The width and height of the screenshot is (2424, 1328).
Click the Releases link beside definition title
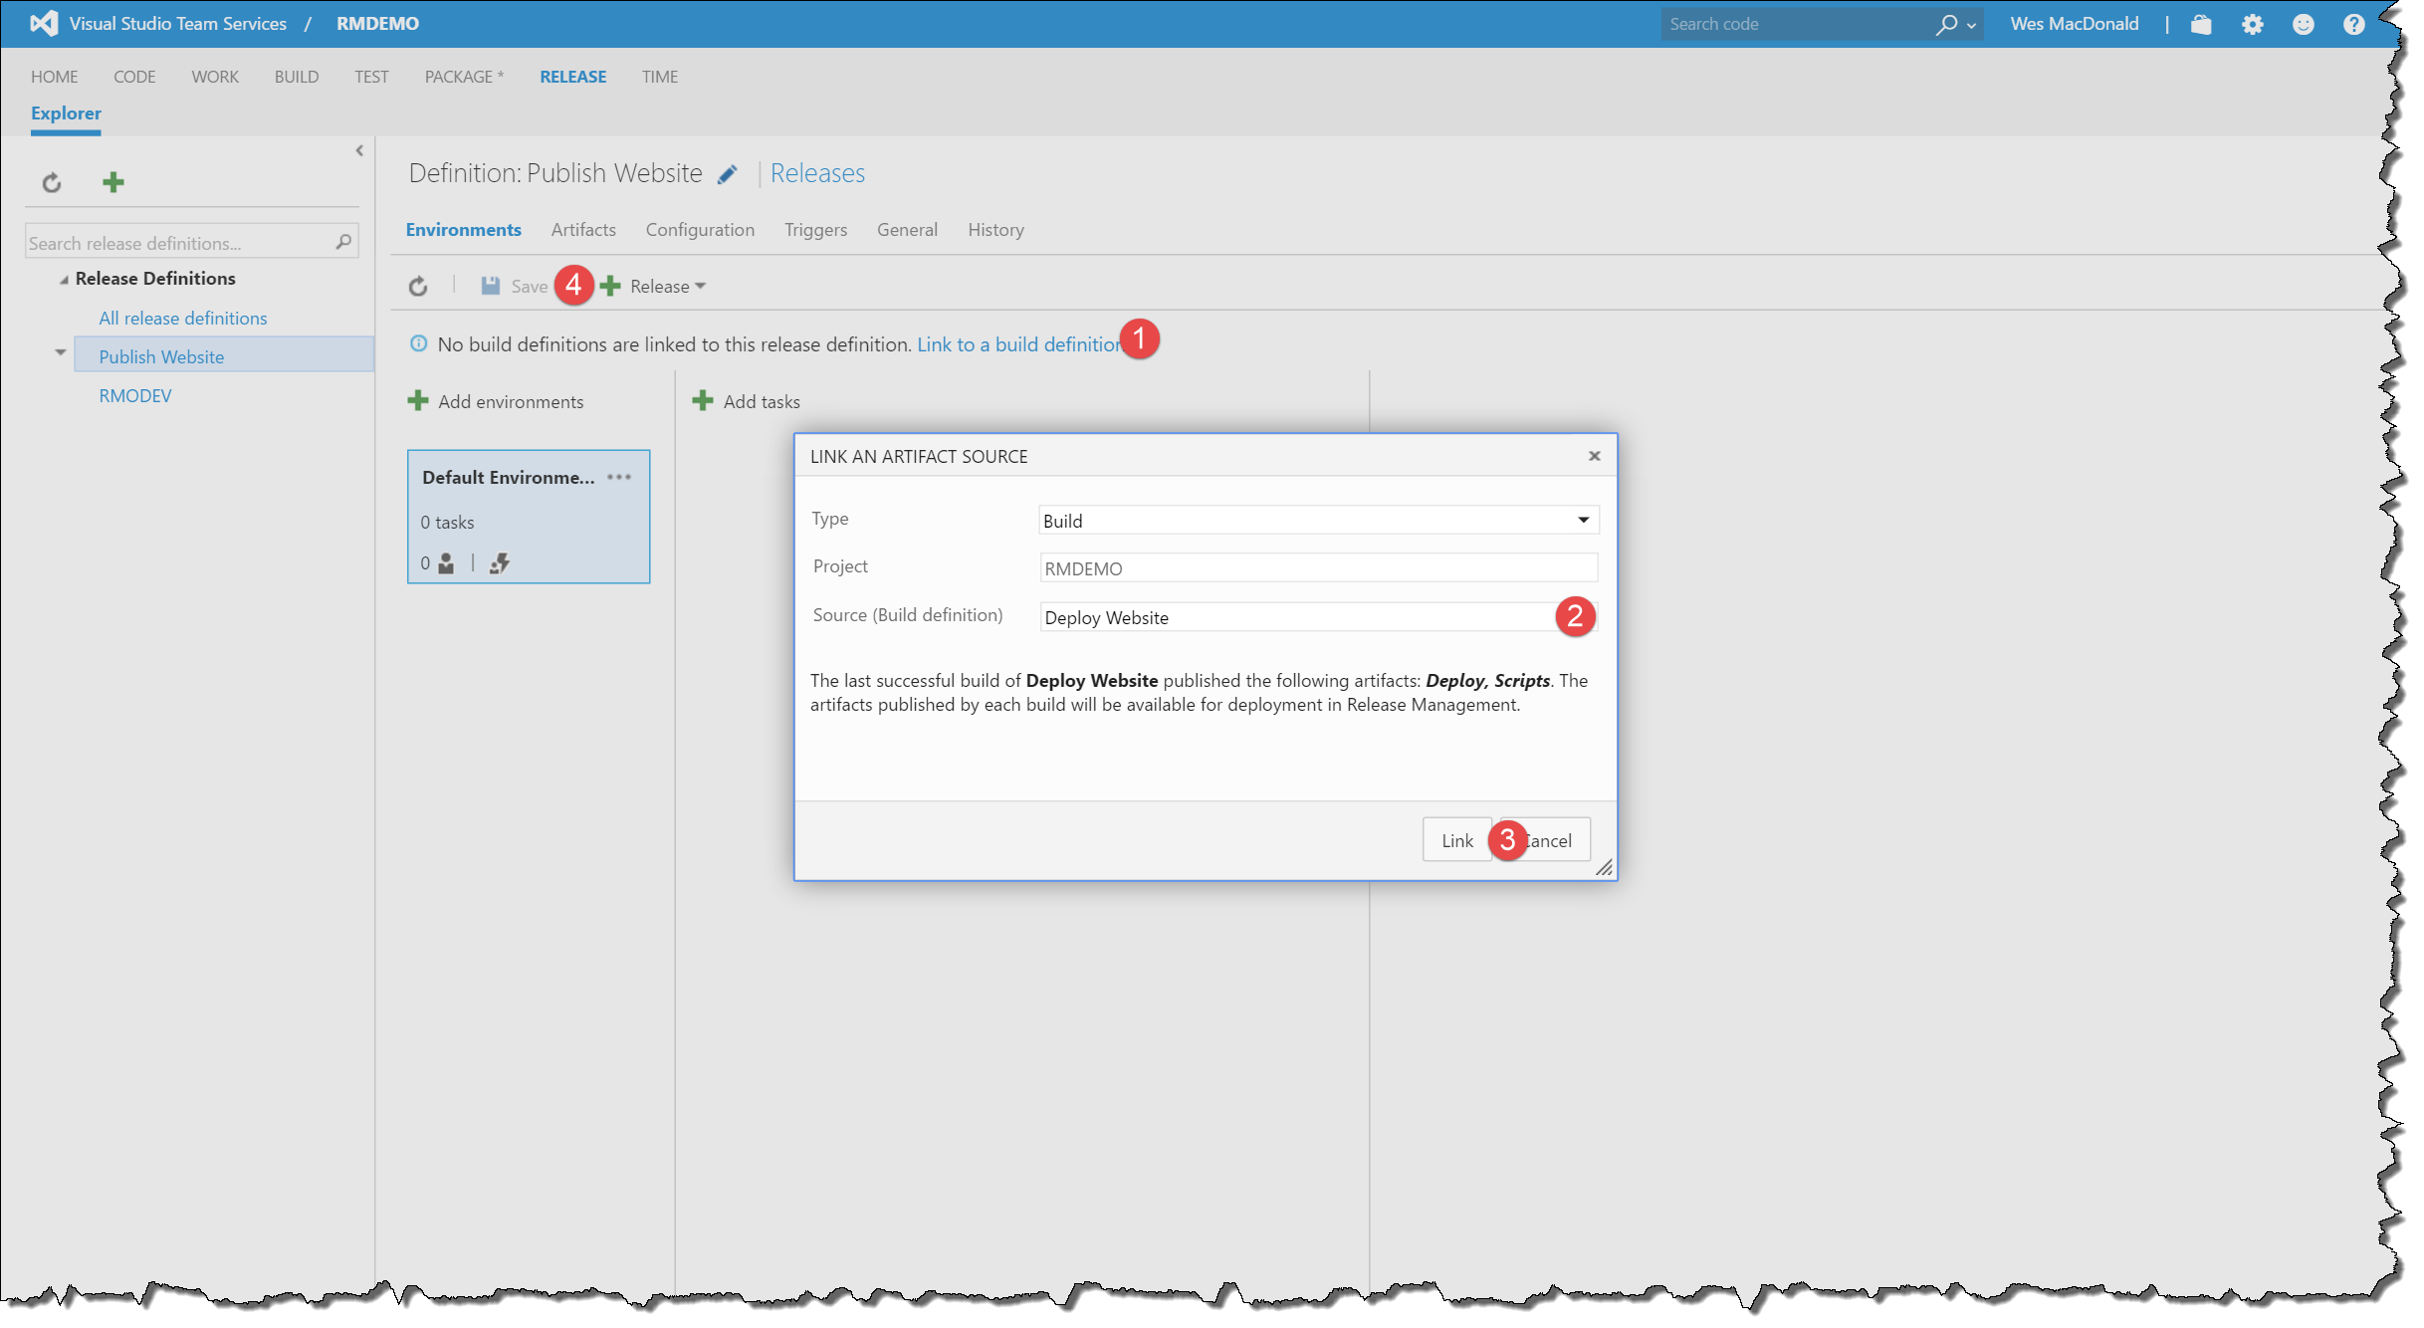[x=817, y=174]
